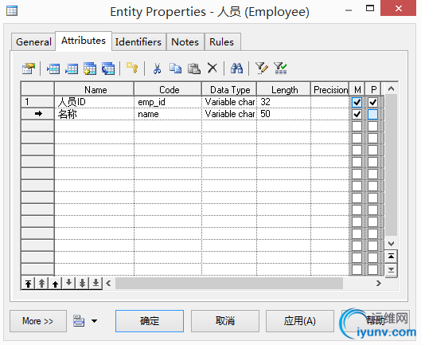Viewport: 421px width, 345px height.
Task: Jump to first row scroll button
Action: click(x=392, y=257)
